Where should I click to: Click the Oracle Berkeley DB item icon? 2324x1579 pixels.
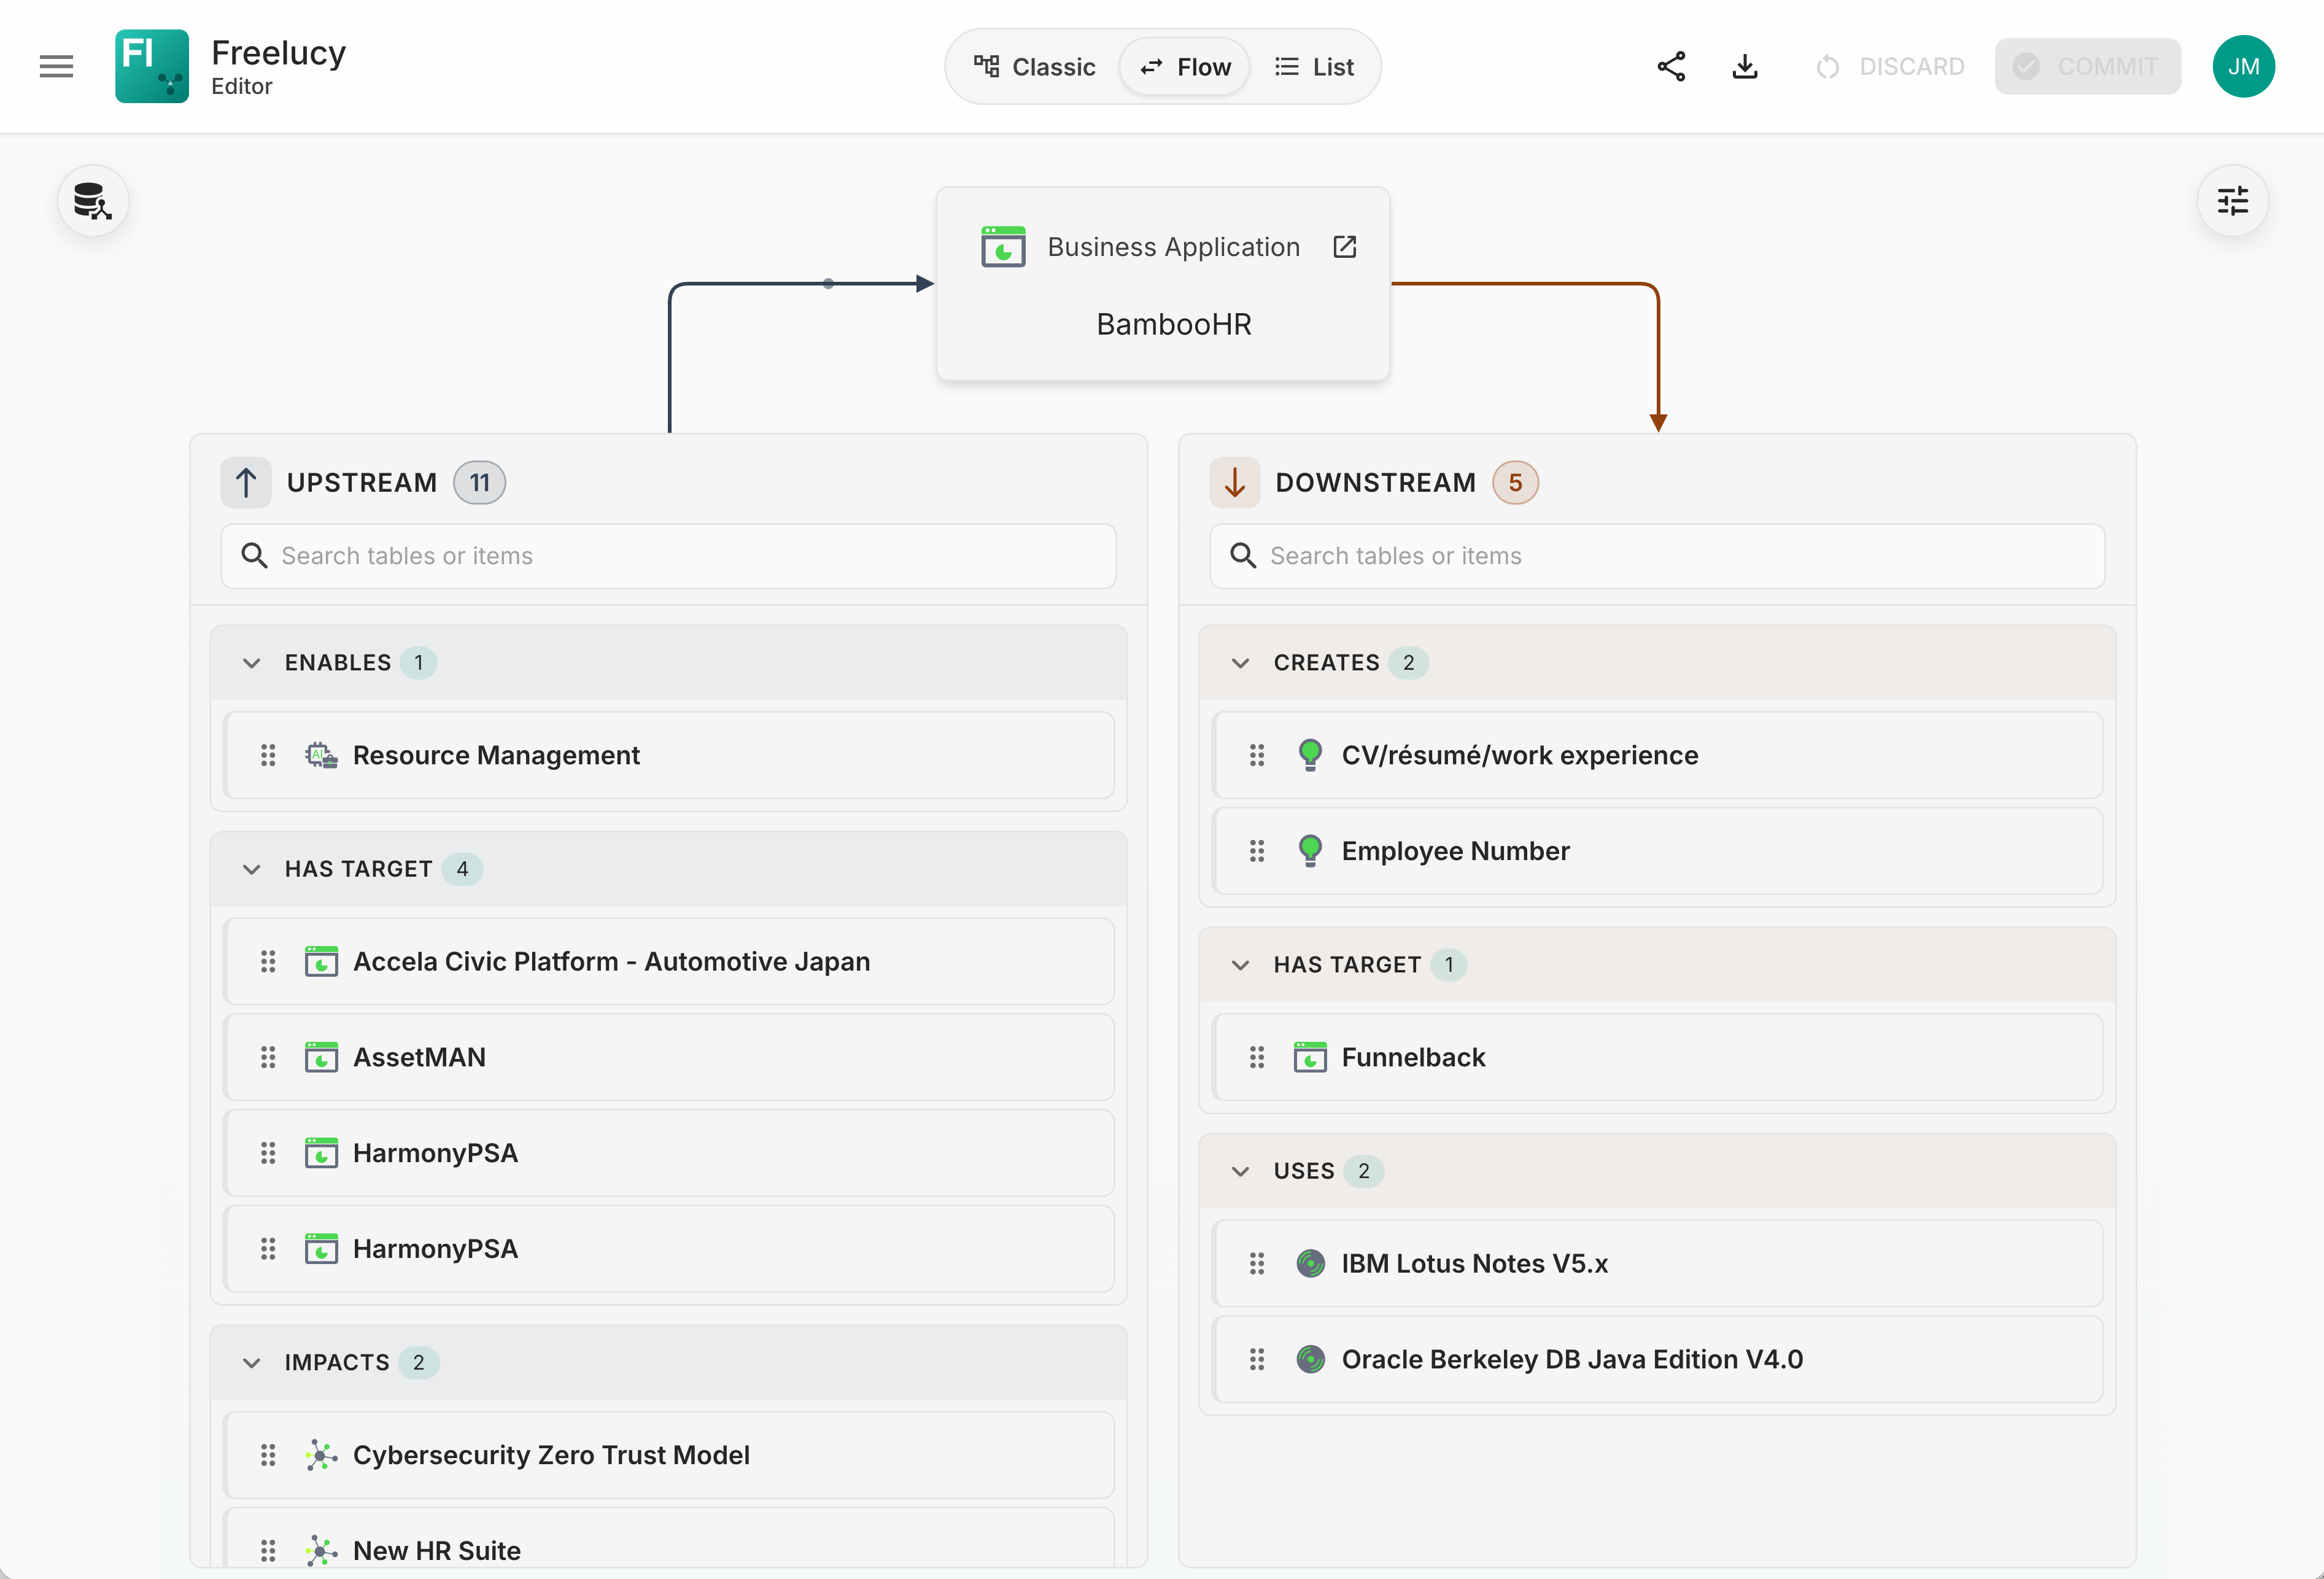(x=1310, y=1359)
